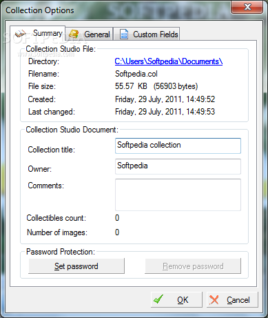Click the Created: label
This screenshot has height=318, width=268.
42,99
